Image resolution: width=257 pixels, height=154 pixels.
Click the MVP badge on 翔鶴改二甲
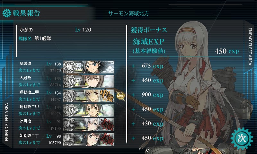click(121, 96)
